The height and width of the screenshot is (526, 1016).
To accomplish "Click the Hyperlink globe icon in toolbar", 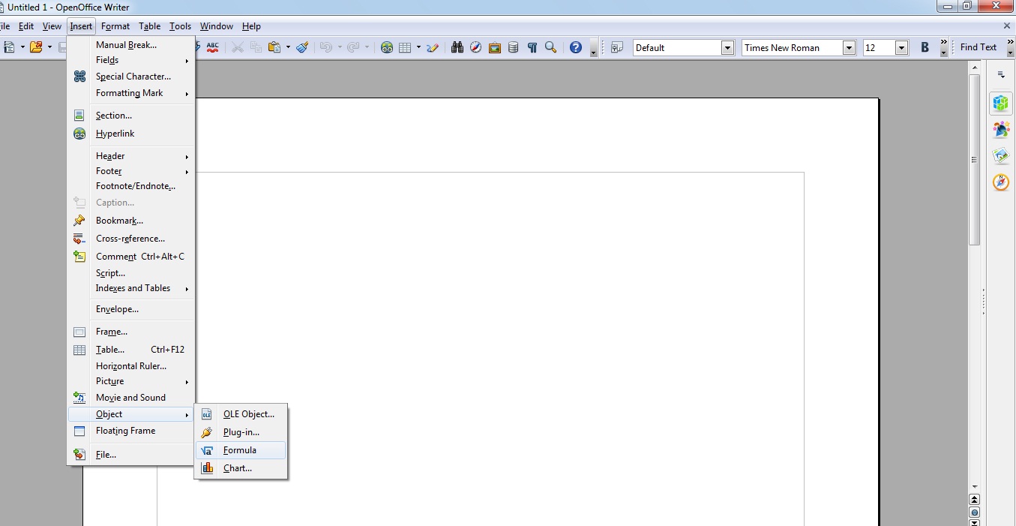I will tap(387, 47).
